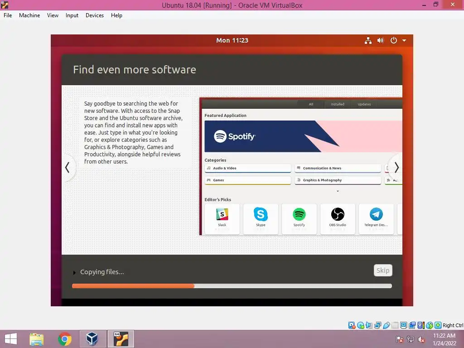The height and width of the screenshot is (348, 464).
Task: Launch Chrome from the taskbar
Action: tap(65, 339)
